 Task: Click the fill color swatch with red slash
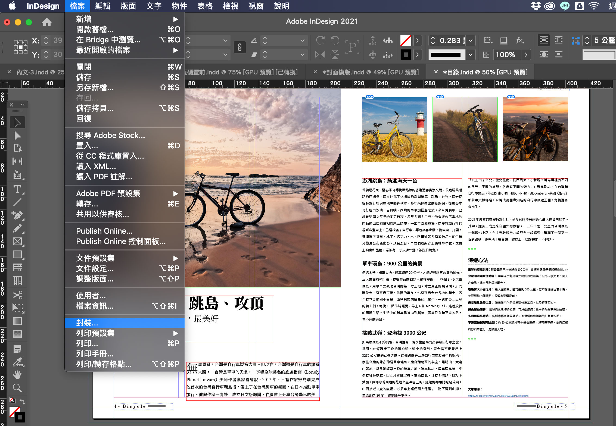point(406,40)
